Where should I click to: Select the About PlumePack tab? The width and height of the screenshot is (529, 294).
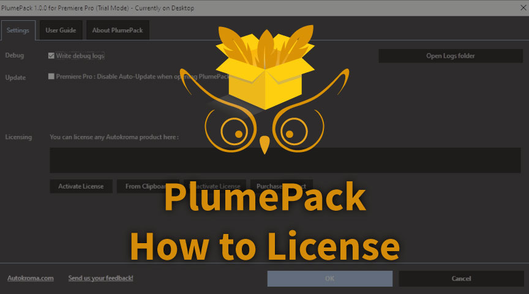tap(118, 30)
